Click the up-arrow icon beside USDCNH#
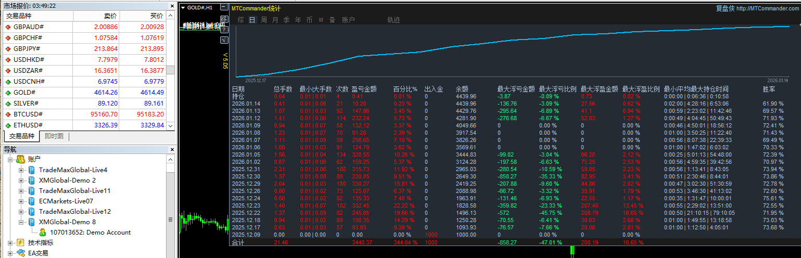The width and height of the screenshot is (801, 258). [x=8, y=82]
